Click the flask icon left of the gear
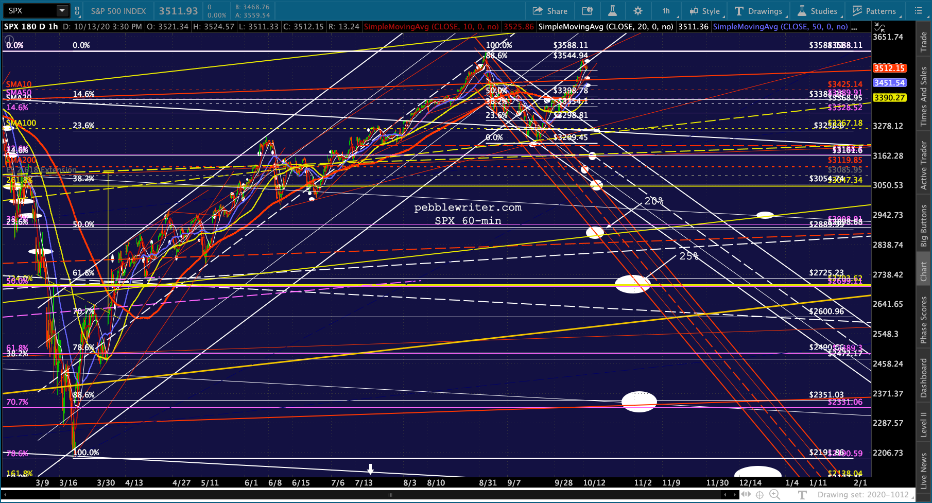932x503 pixels. (612, 11)
